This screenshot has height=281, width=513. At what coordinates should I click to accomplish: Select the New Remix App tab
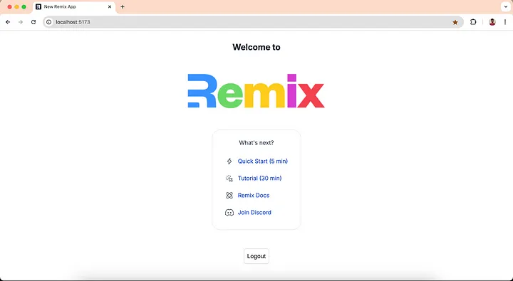pyautogui.click(x=74, y=7)
